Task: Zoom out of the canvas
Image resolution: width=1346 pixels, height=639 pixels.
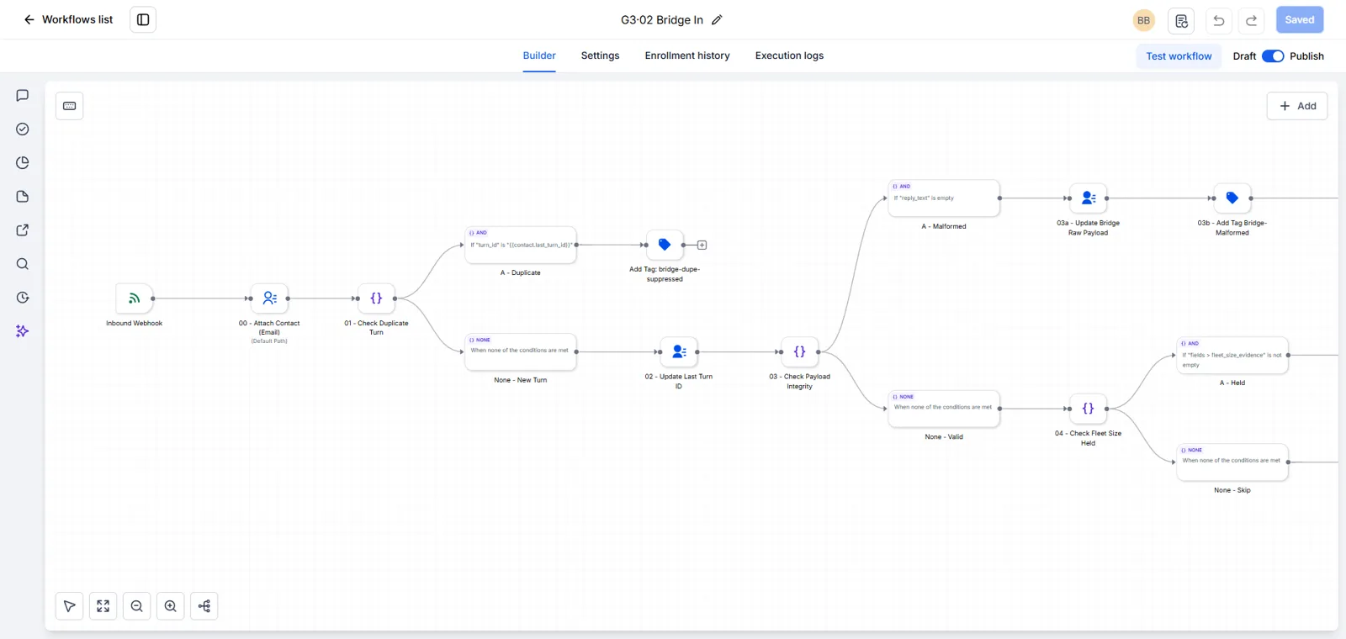Action: [x=137, y=606]
